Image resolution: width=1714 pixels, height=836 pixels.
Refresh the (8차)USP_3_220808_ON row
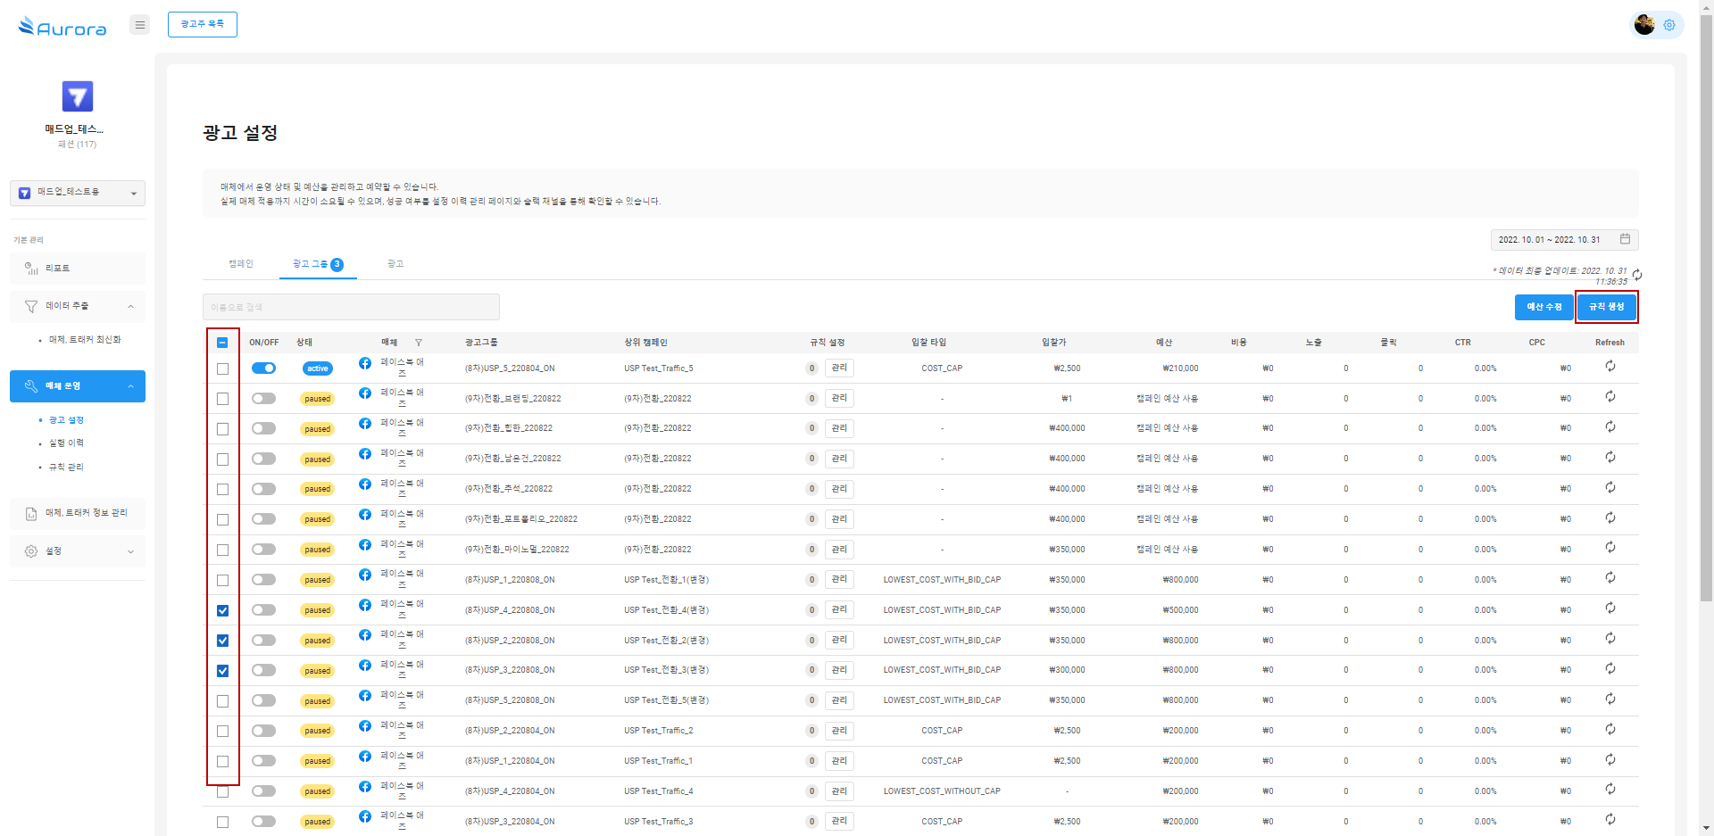1610,669
